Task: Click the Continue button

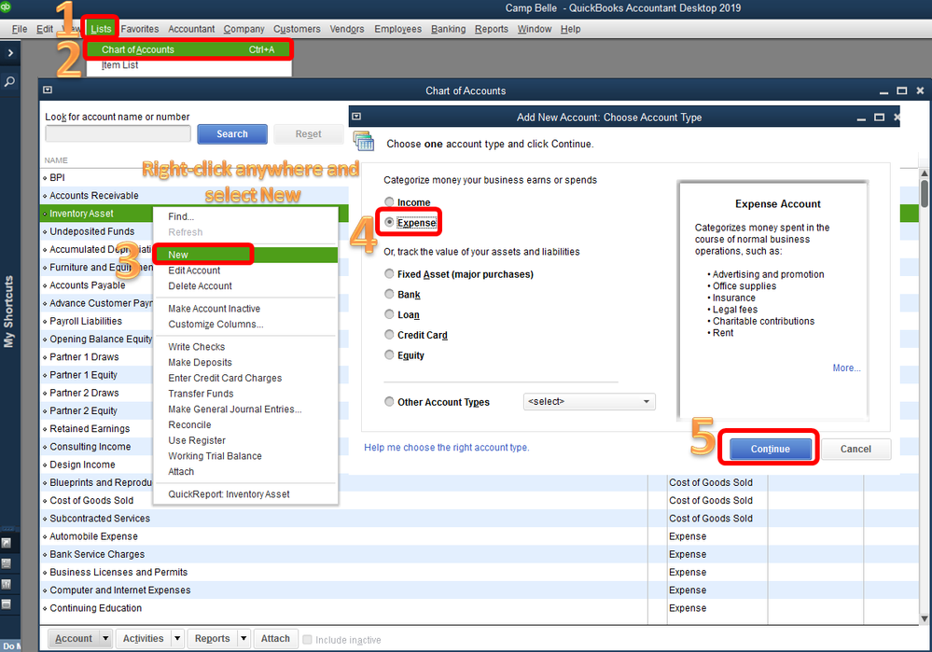Action: coord(771,449)
